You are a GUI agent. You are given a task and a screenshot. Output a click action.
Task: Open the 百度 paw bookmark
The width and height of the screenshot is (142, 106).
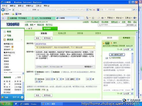pos(18,14)
